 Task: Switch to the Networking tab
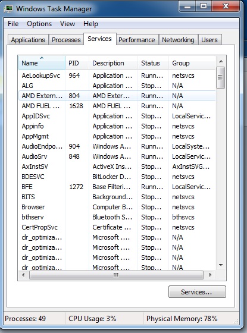point(178,40)
